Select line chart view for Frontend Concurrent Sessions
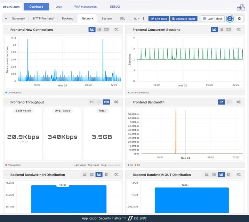 click(214, 29)
